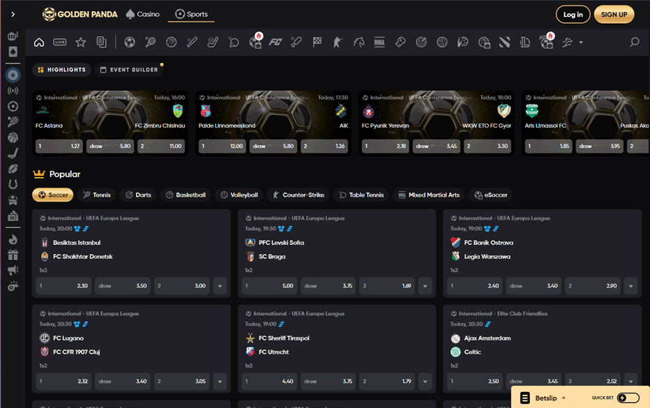
Task: Expand more markets for Sheriff vs Utrecht
Action: 425,381
